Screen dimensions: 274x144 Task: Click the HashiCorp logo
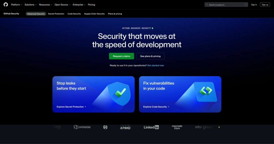[x=105, y=127]
